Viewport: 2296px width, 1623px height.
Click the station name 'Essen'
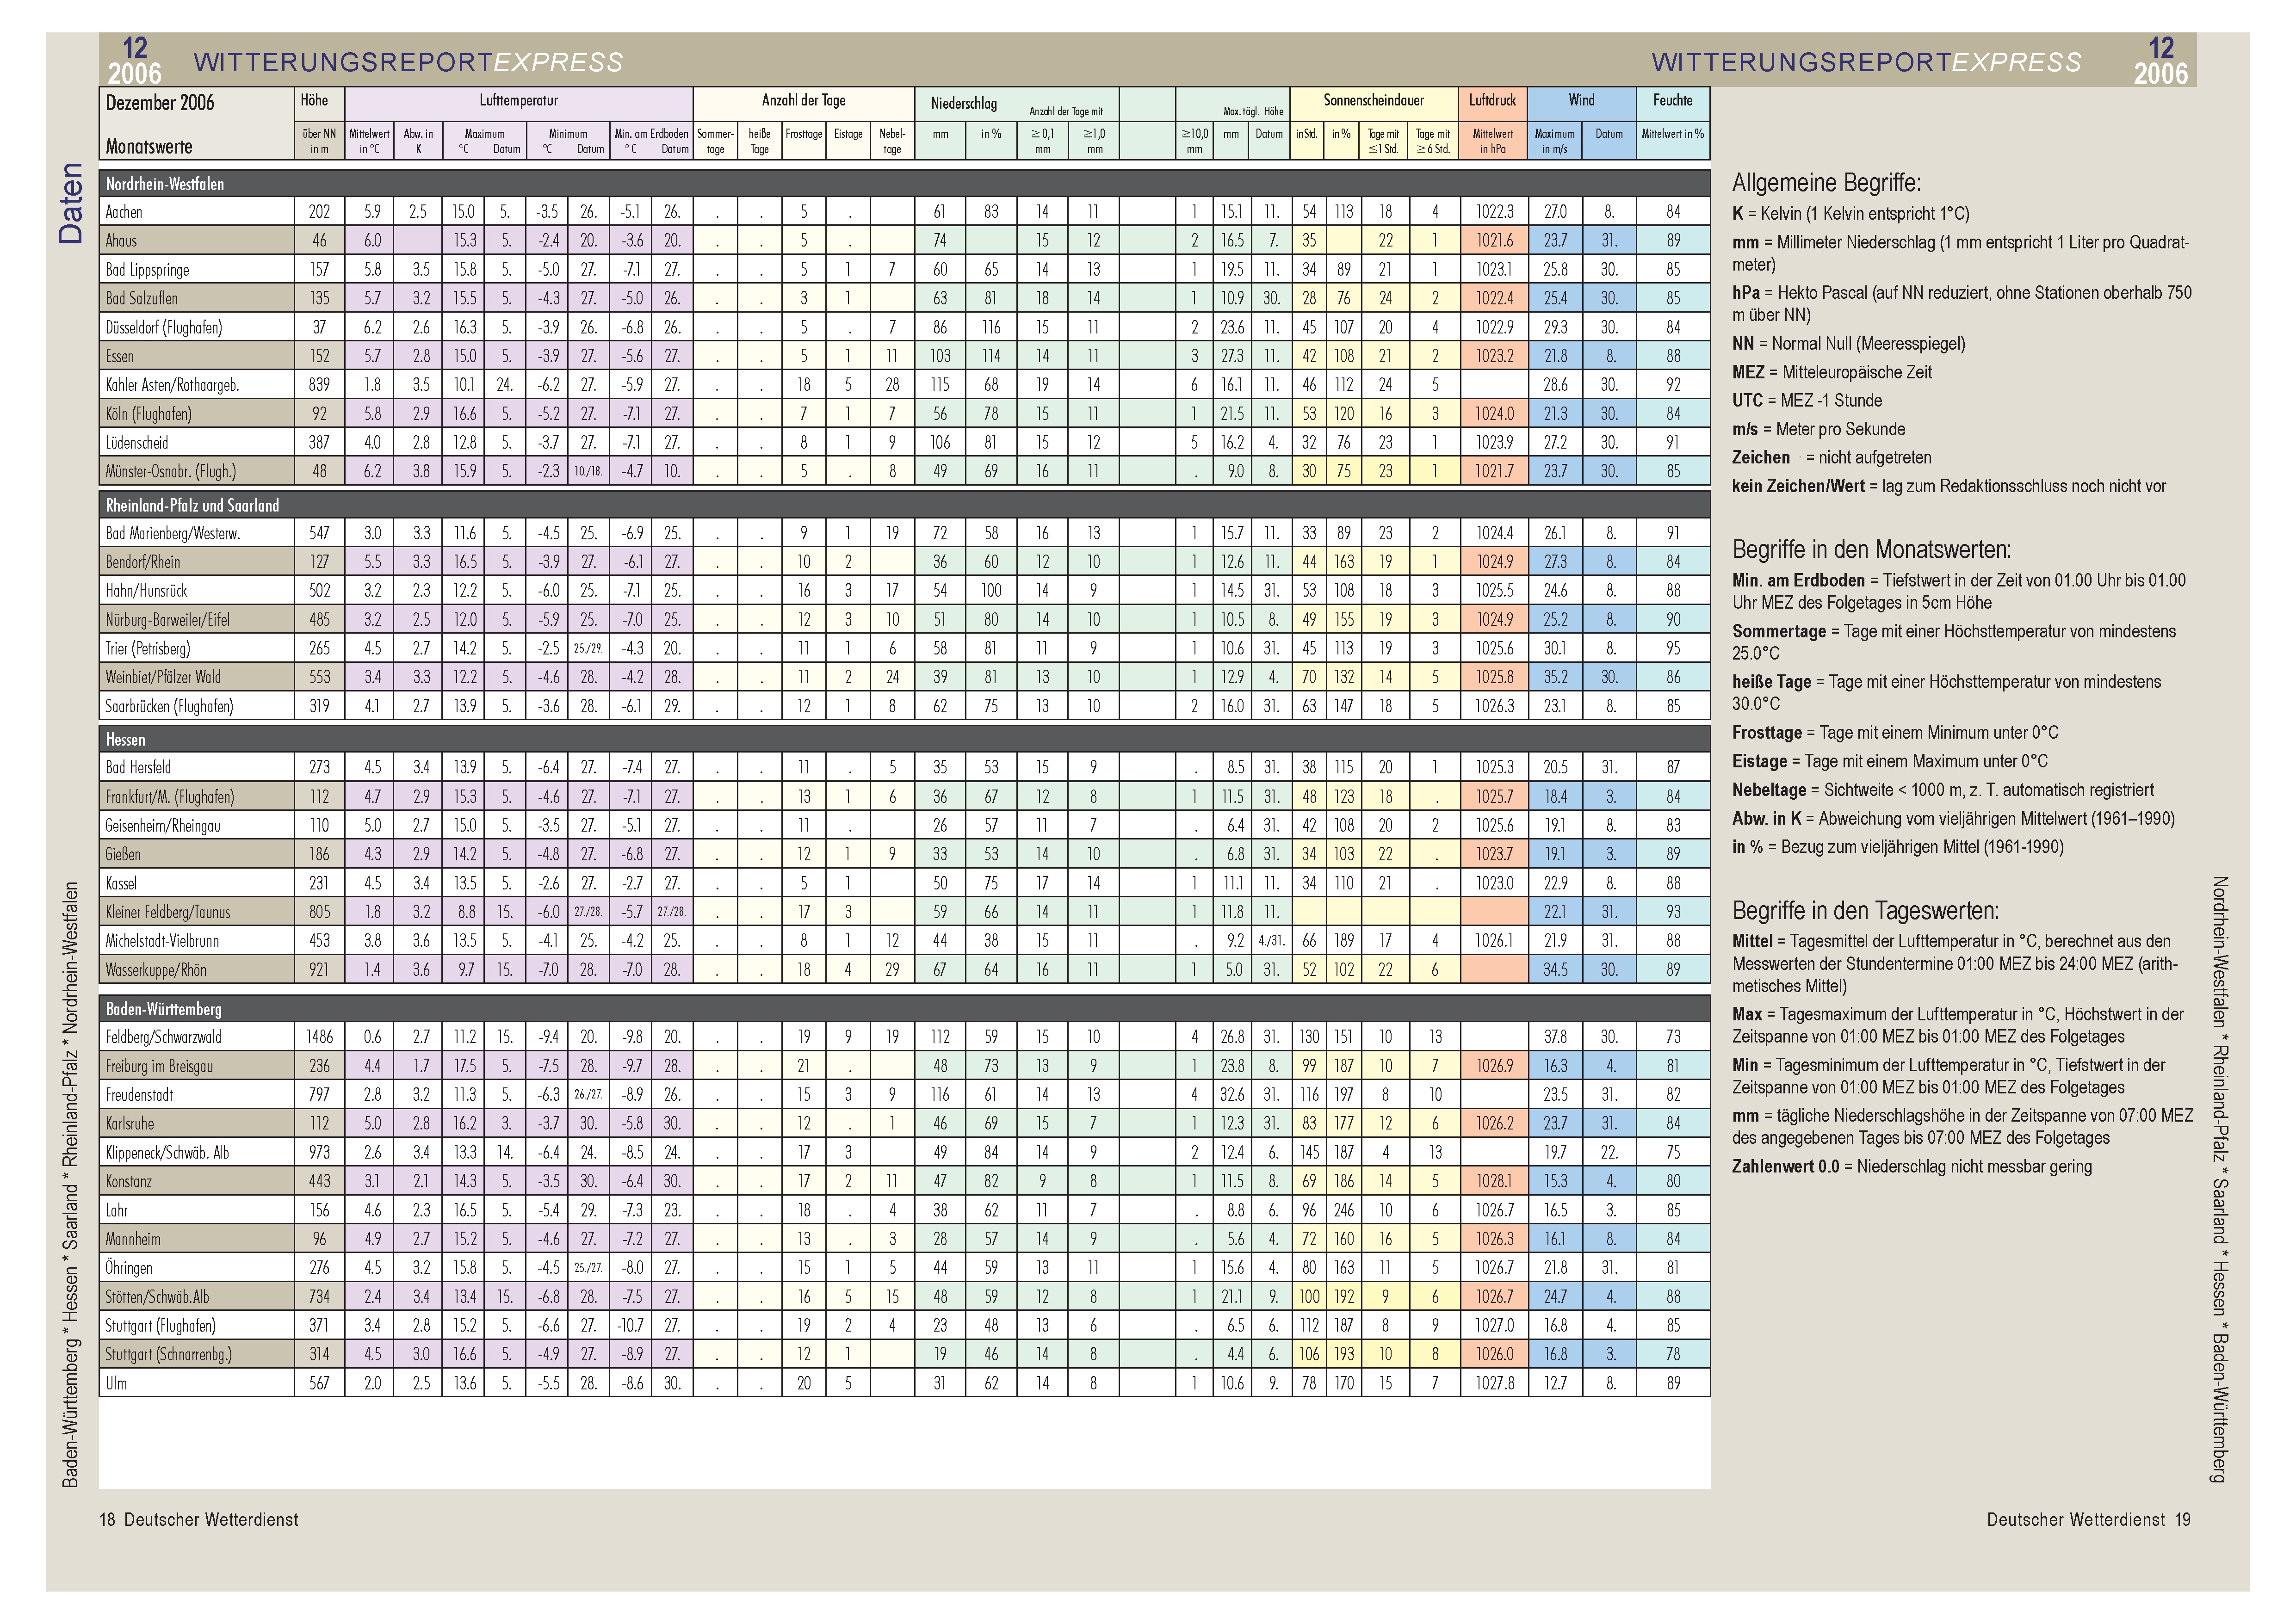(119, 356)
